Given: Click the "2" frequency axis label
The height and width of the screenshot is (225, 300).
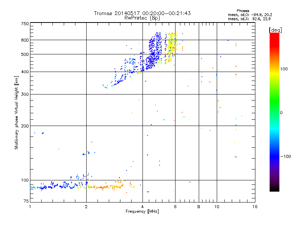Looking at the screenshot, I should point(86,207).
